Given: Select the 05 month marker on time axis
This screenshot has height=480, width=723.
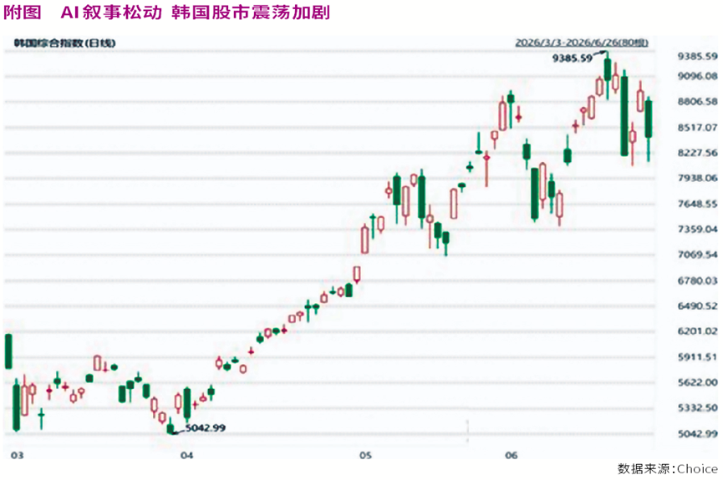Looking at the screenshot, I should (x=365, y=455).
